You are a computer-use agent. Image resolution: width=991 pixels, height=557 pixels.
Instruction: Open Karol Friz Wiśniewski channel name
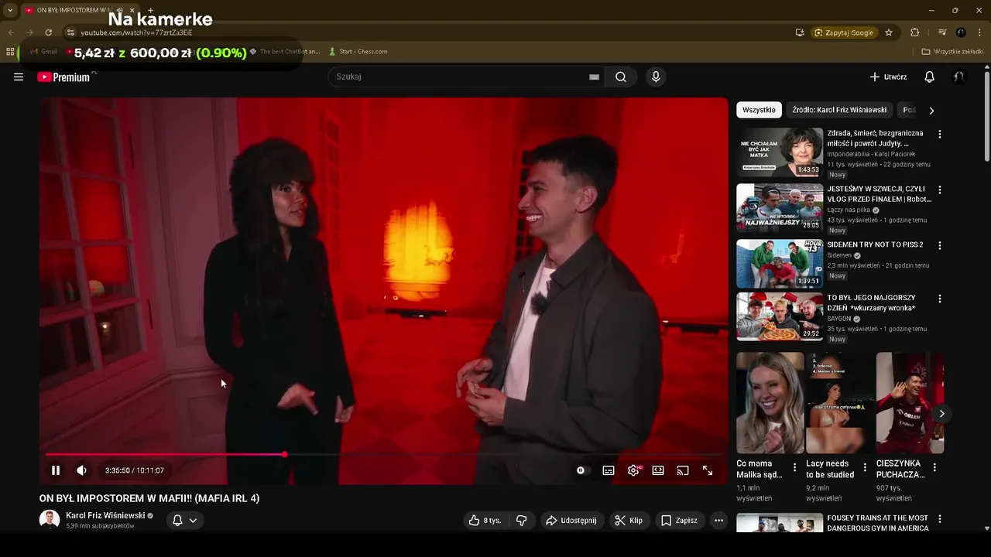pyautogui.click(x=105, y=515)
